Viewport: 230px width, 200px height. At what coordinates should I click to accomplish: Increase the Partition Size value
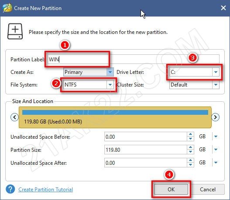tap(191, 147)
